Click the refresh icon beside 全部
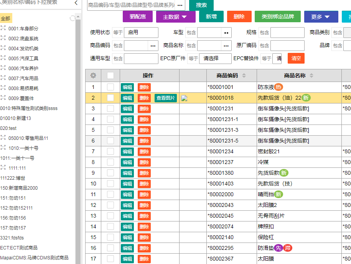 [72, 18]
